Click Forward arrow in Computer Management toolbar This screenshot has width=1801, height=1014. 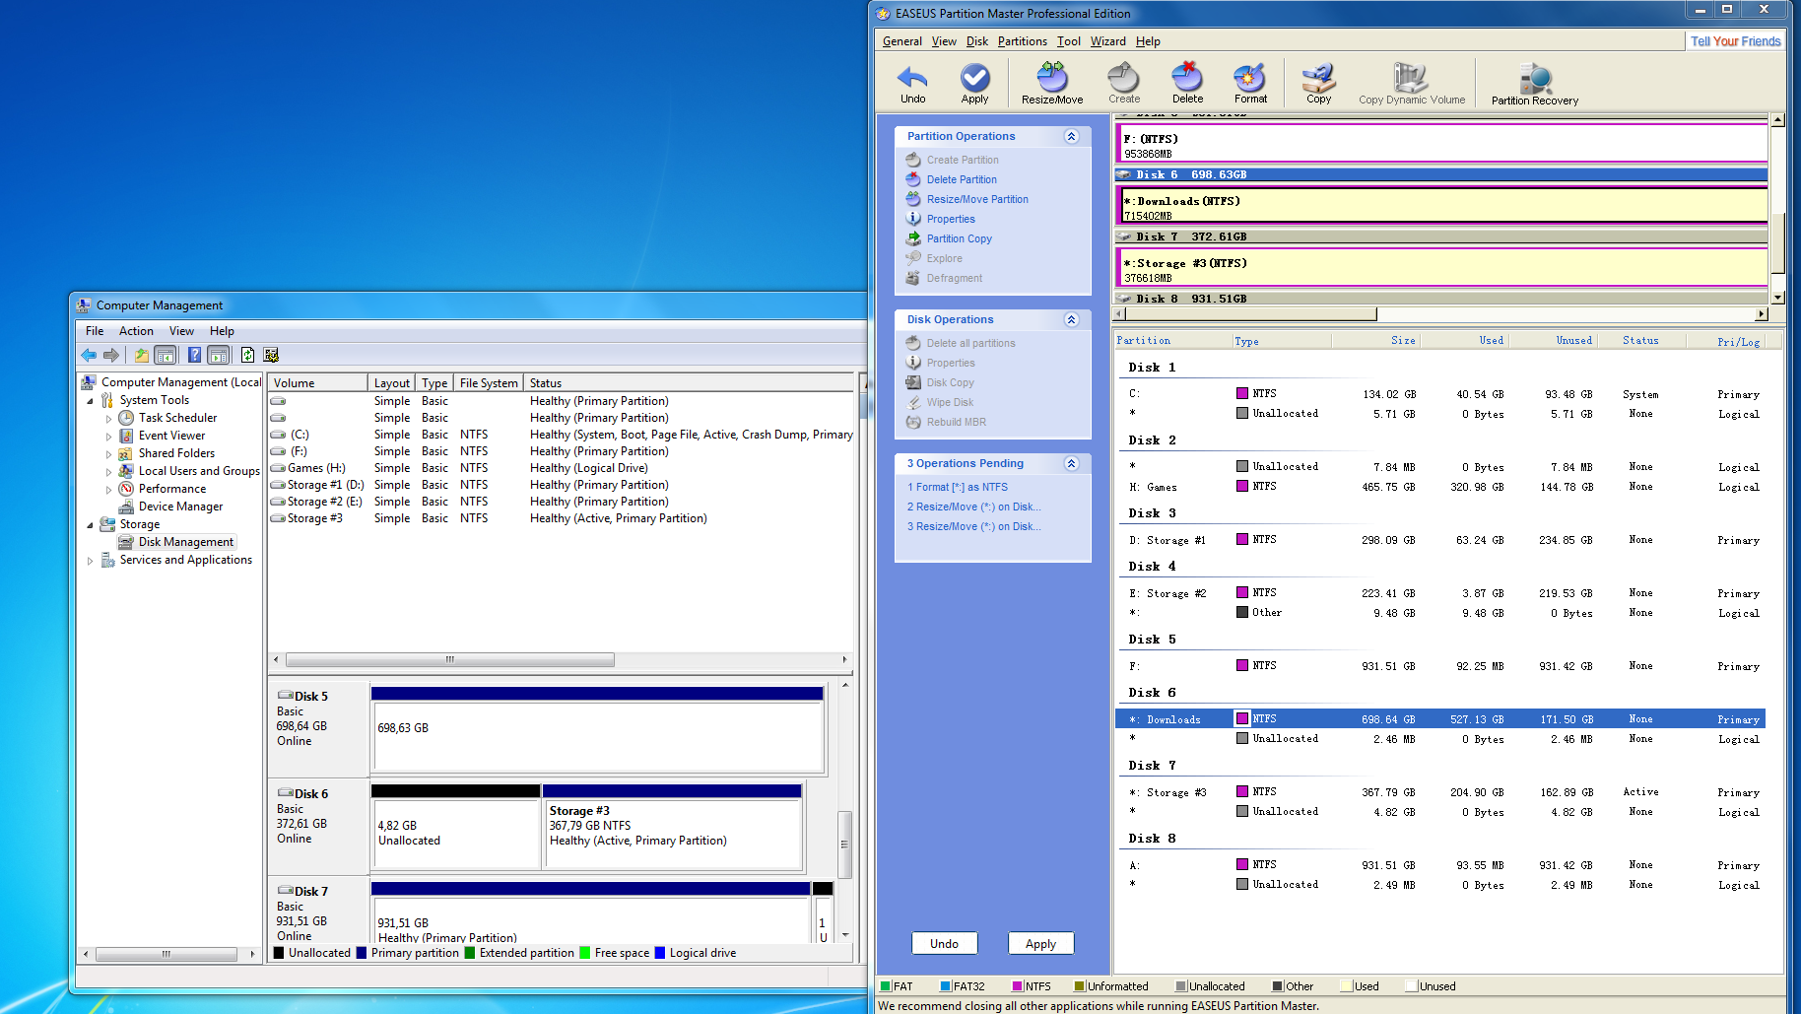pos(111,355)
